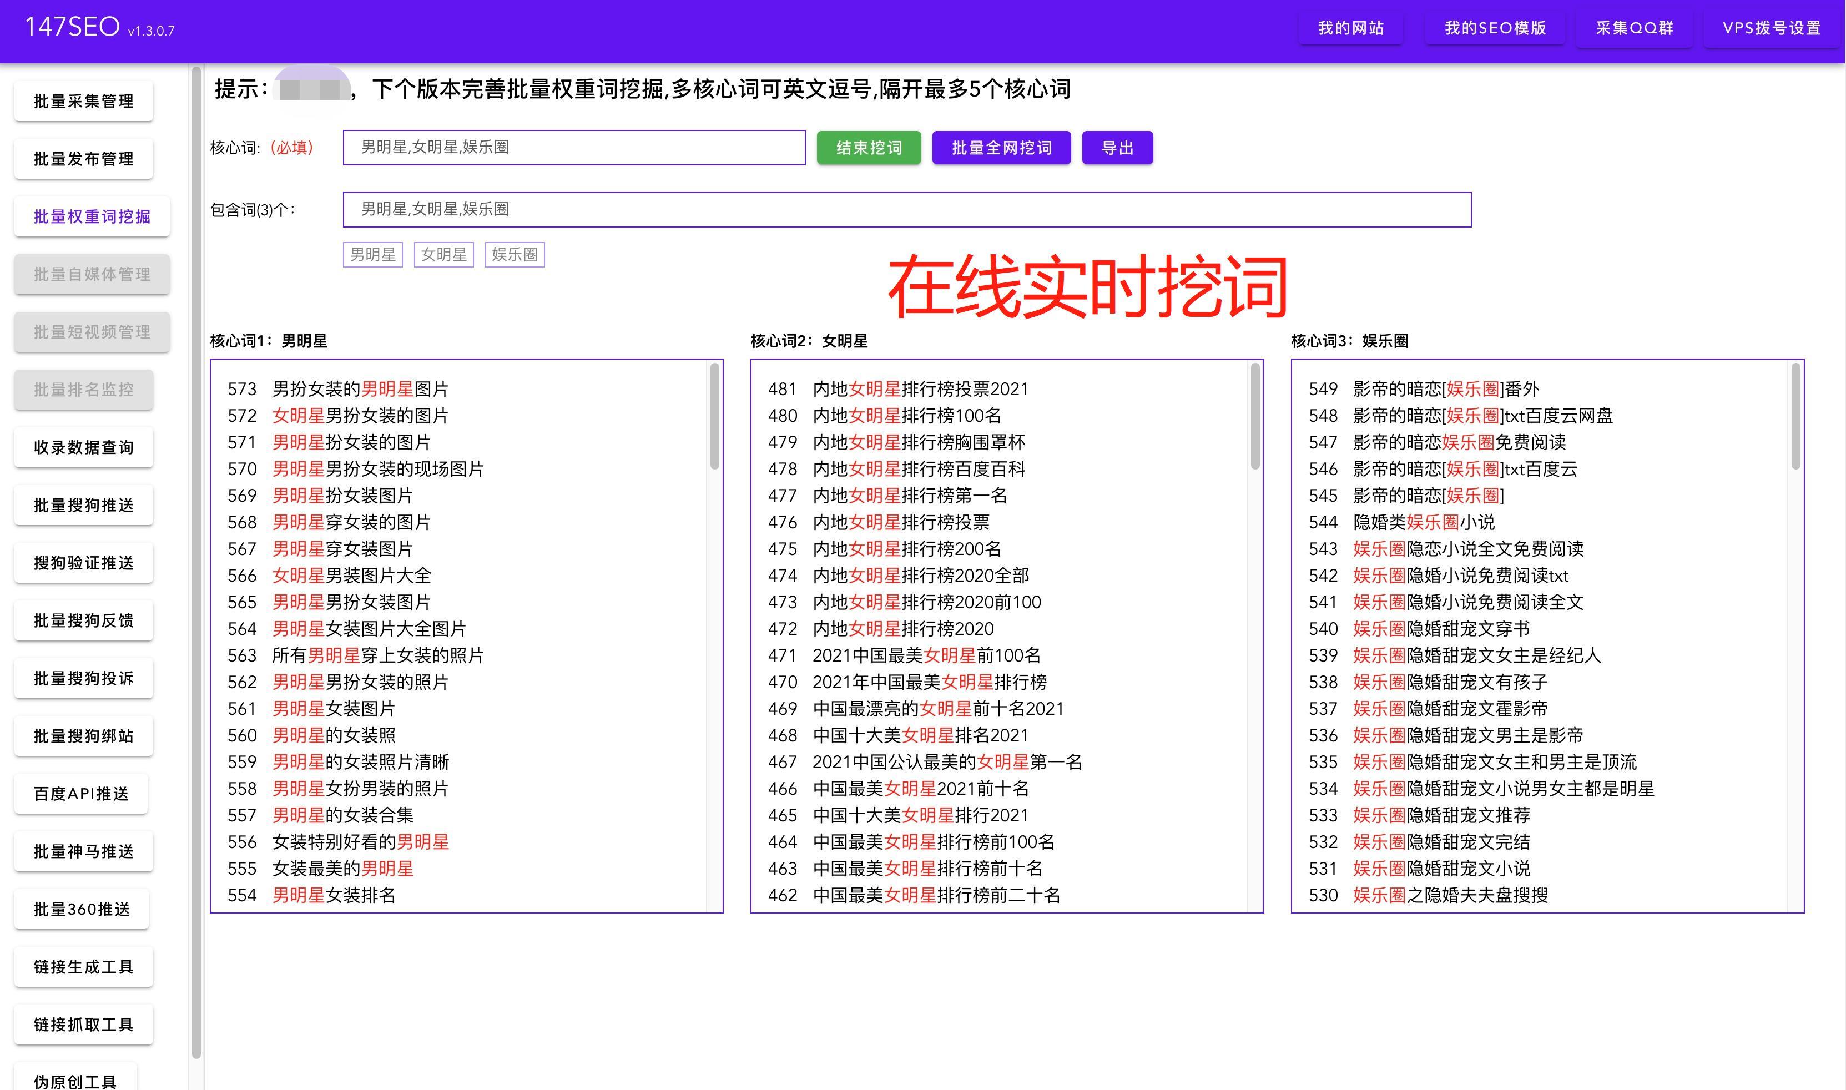The width and height of the screenshot is (1846, 1090).
Task: Click 男明星 tag filter label
Action: coord(372,253)
